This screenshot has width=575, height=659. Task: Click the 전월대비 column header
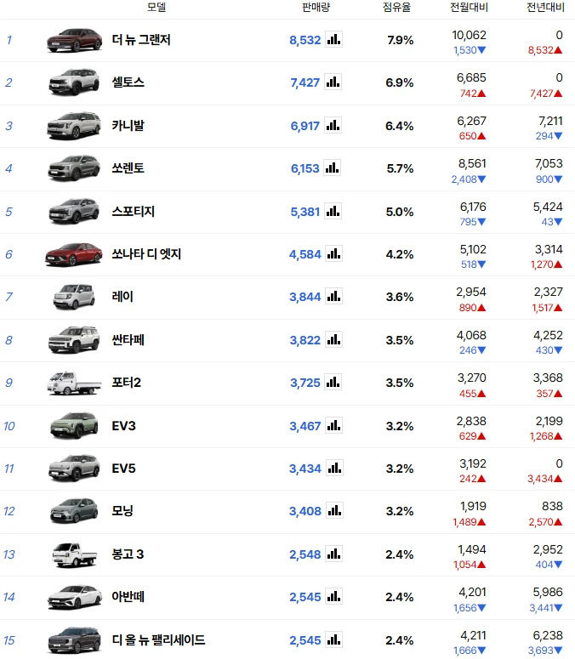click(469, 7)
